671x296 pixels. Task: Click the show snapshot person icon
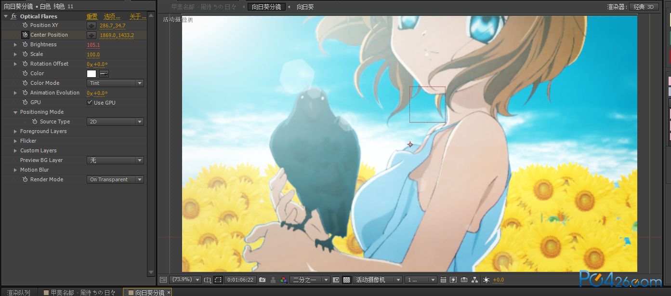pos(273,280)
